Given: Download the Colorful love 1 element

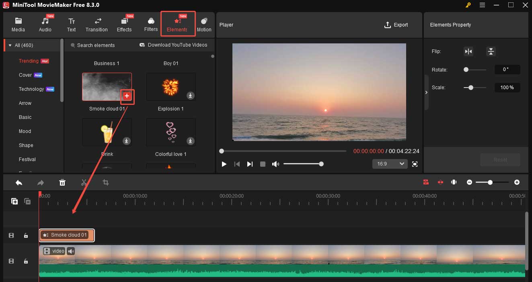Looking at the screenshot, I should coord(191,141).
